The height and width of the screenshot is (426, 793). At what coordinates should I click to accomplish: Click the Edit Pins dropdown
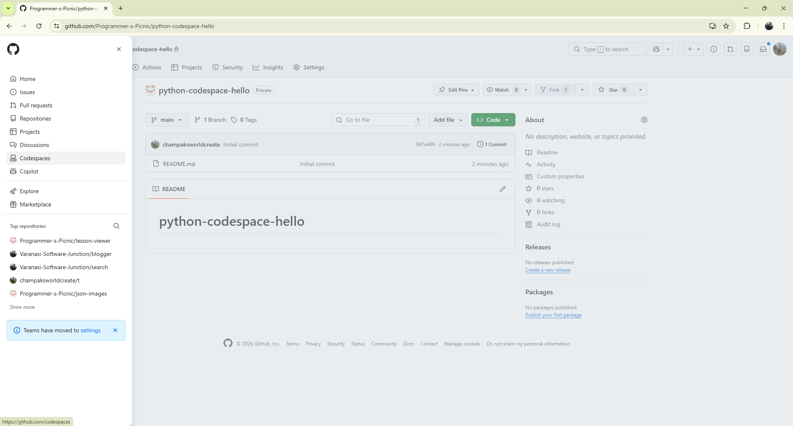[x=456, y=90]
